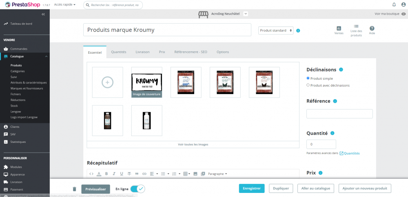Switch to the Options tab
The height and width of the screenshot is (197, 408).
[223, 52]
